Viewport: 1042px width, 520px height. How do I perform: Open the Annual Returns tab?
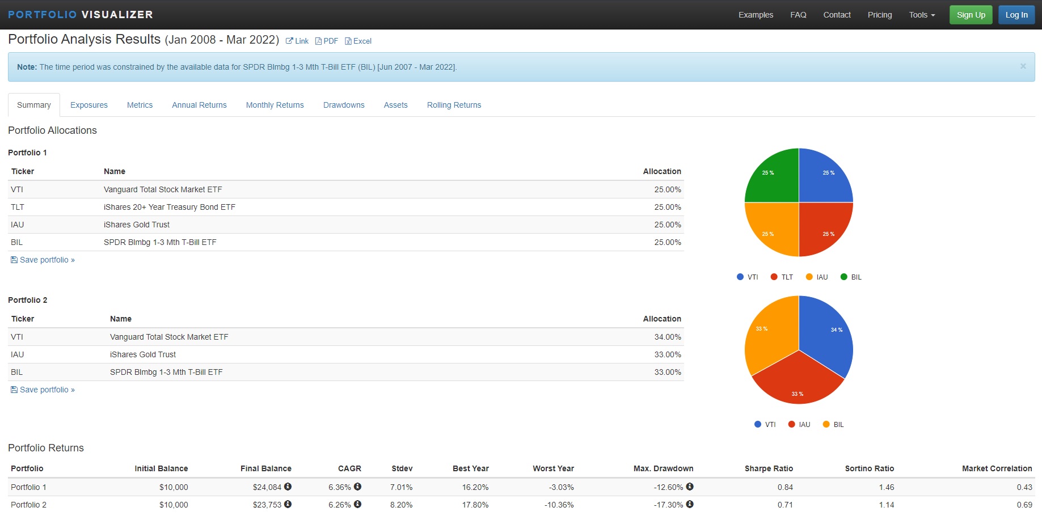point(199,105)
